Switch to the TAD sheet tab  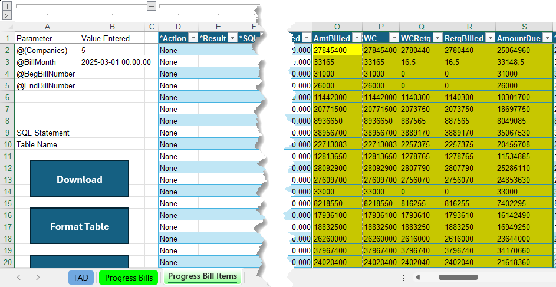(x=81, y=278)
